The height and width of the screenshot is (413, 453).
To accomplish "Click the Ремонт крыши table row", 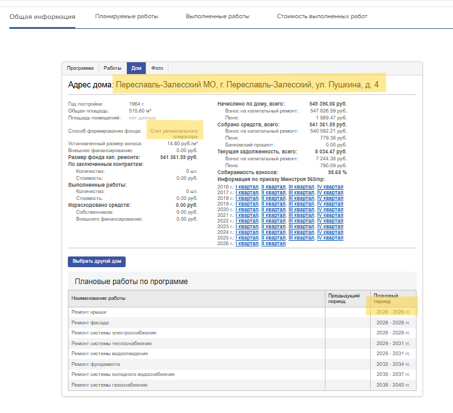I will 242,312.
